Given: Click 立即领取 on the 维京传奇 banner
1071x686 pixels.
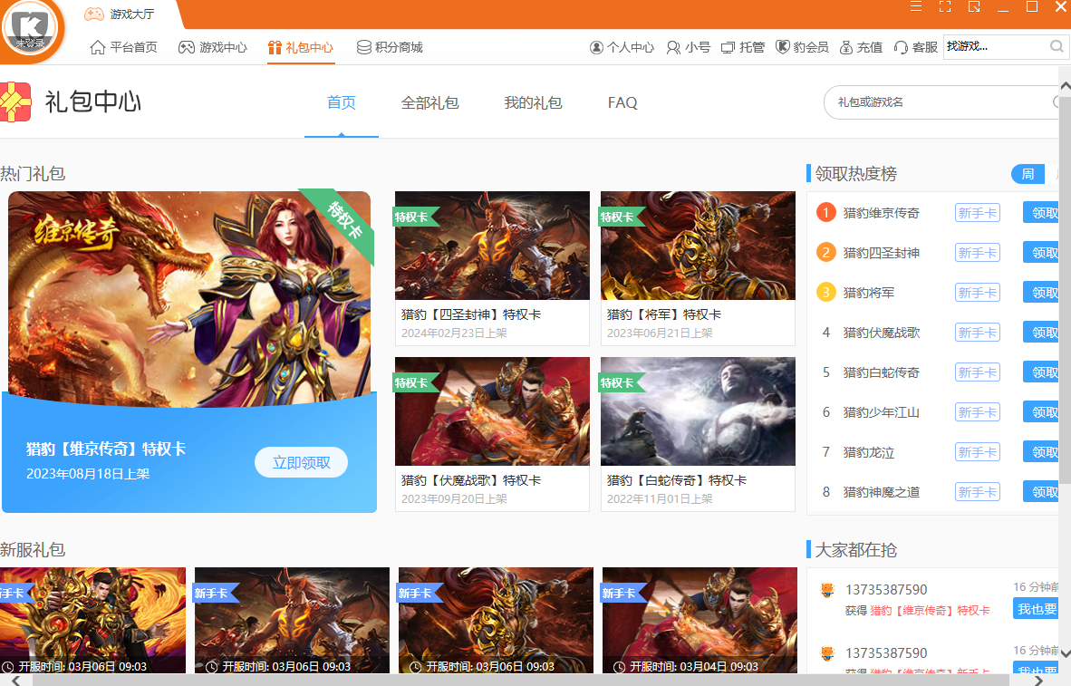Looking at the screenshot, I should click(x=301, y=462).
